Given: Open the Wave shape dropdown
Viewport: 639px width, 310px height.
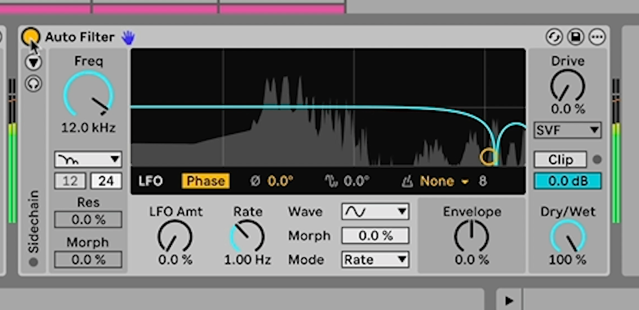Looking at the screenshot, I should pos(375,211).
